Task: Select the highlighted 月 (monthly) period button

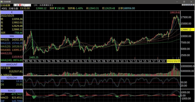Action: click(20, 5)
